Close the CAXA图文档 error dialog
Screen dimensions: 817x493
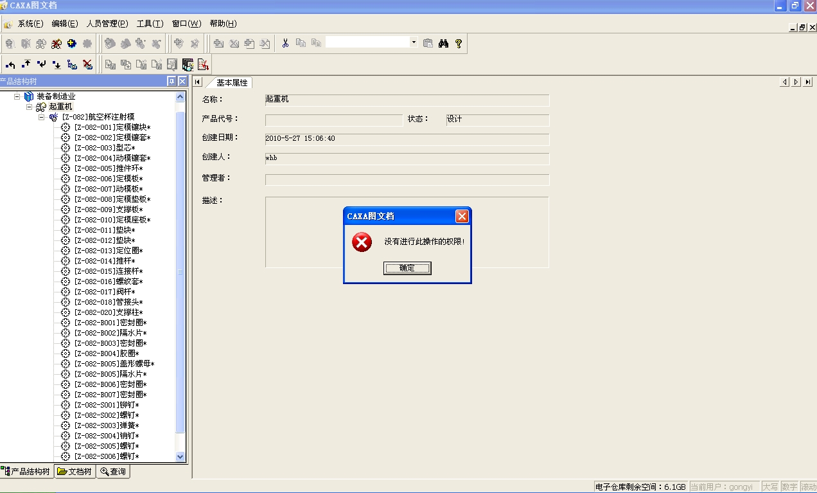(462, 217)
